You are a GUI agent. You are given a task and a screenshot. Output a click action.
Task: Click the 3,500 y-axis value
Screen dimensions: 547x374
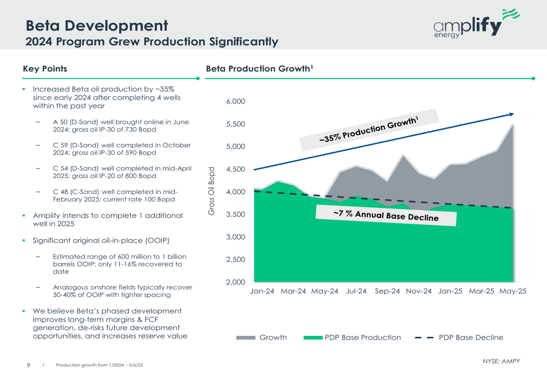235,214
